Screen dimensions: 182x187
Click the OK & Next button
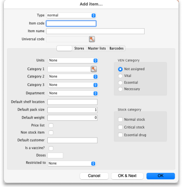[x=127, y=176]
